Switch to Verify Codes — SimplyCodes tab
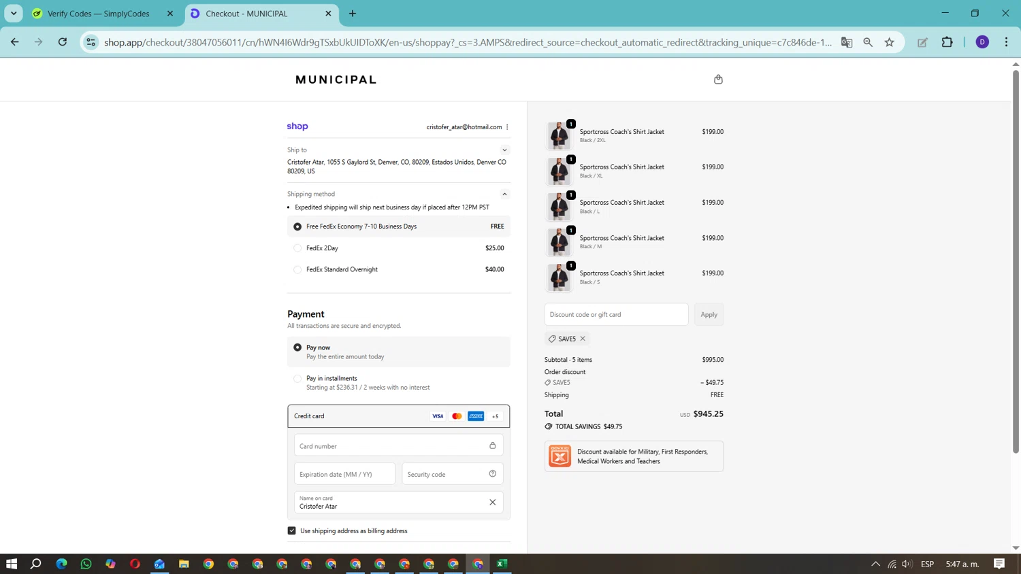 [98, 14]
